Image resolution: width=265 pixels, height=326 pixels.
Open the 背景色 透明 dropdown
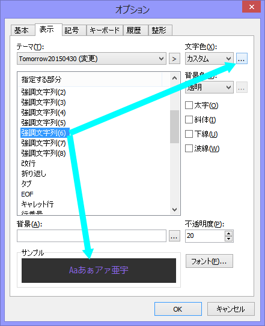click(209, 87)
